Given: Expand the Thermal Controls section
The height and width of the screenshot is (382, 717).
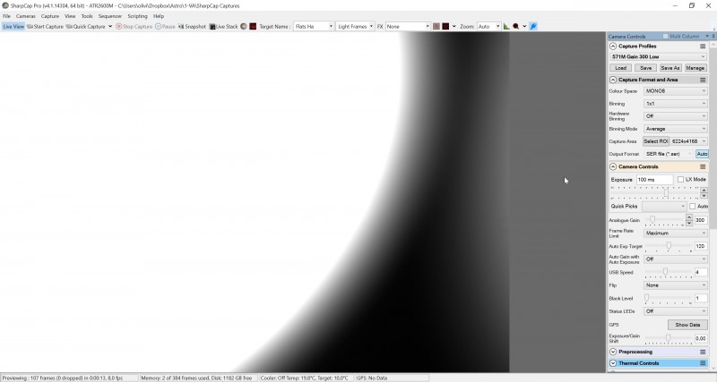Looking at the screenshot, I should (x=613, y=363).
